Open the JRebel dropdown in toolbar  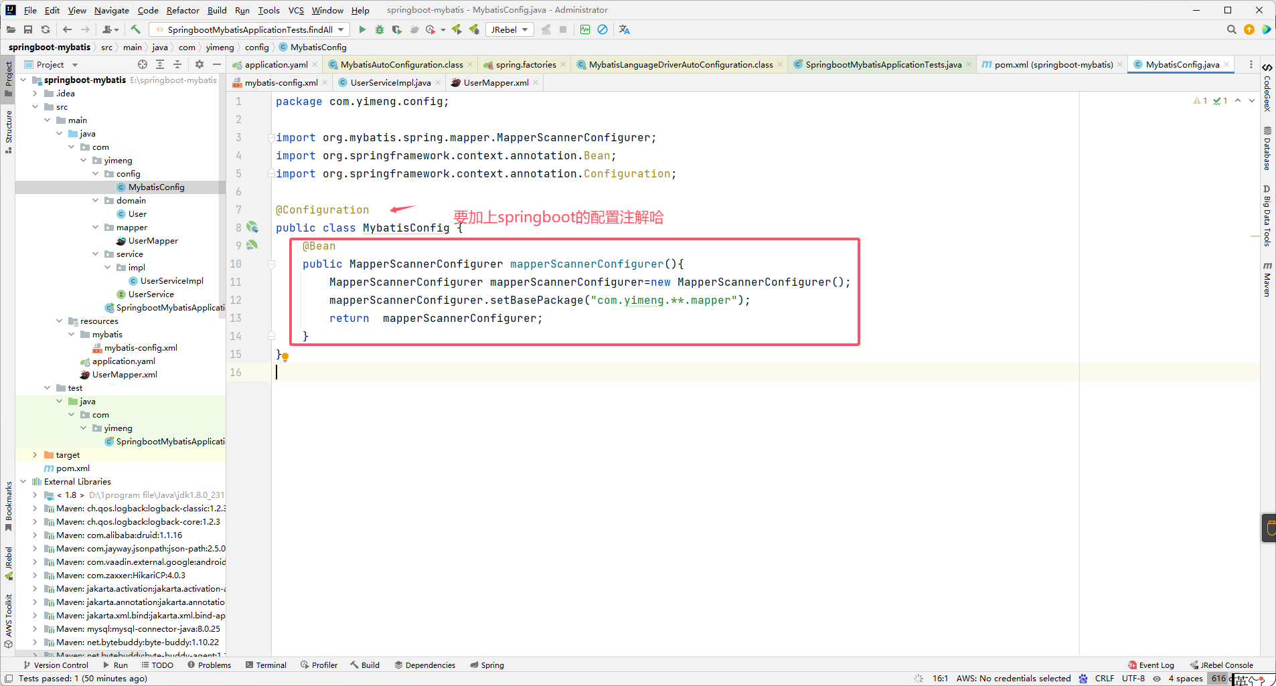pyautogui.click(x=509, y=29)
